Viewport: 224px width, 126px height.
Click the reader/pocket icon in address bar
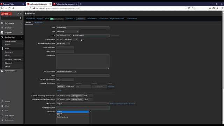pyautogui.click(x=189, y=8)
